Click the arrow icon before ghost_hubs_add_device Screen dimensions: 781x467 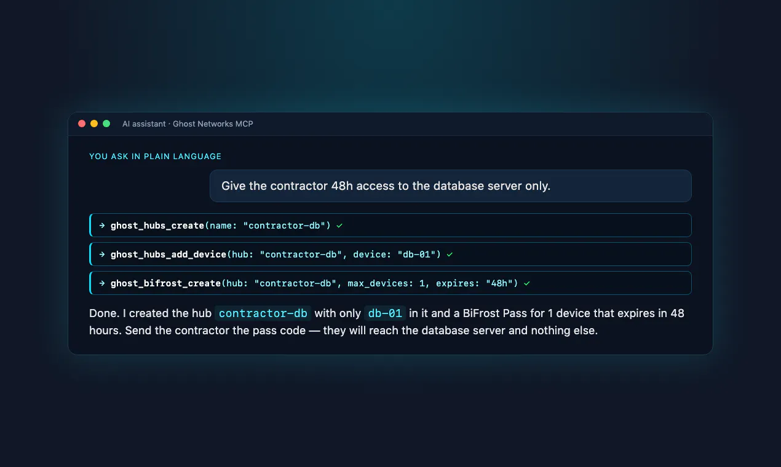coord(102,254)
